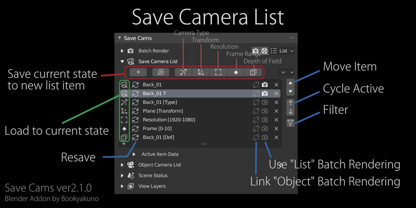Remove the Back_01 7 list item

pos(276,93)
